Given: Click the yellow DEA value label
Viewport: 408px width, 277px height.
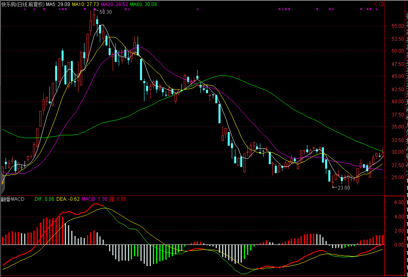Looking at the screenshot, I should (x=68, y=199).
